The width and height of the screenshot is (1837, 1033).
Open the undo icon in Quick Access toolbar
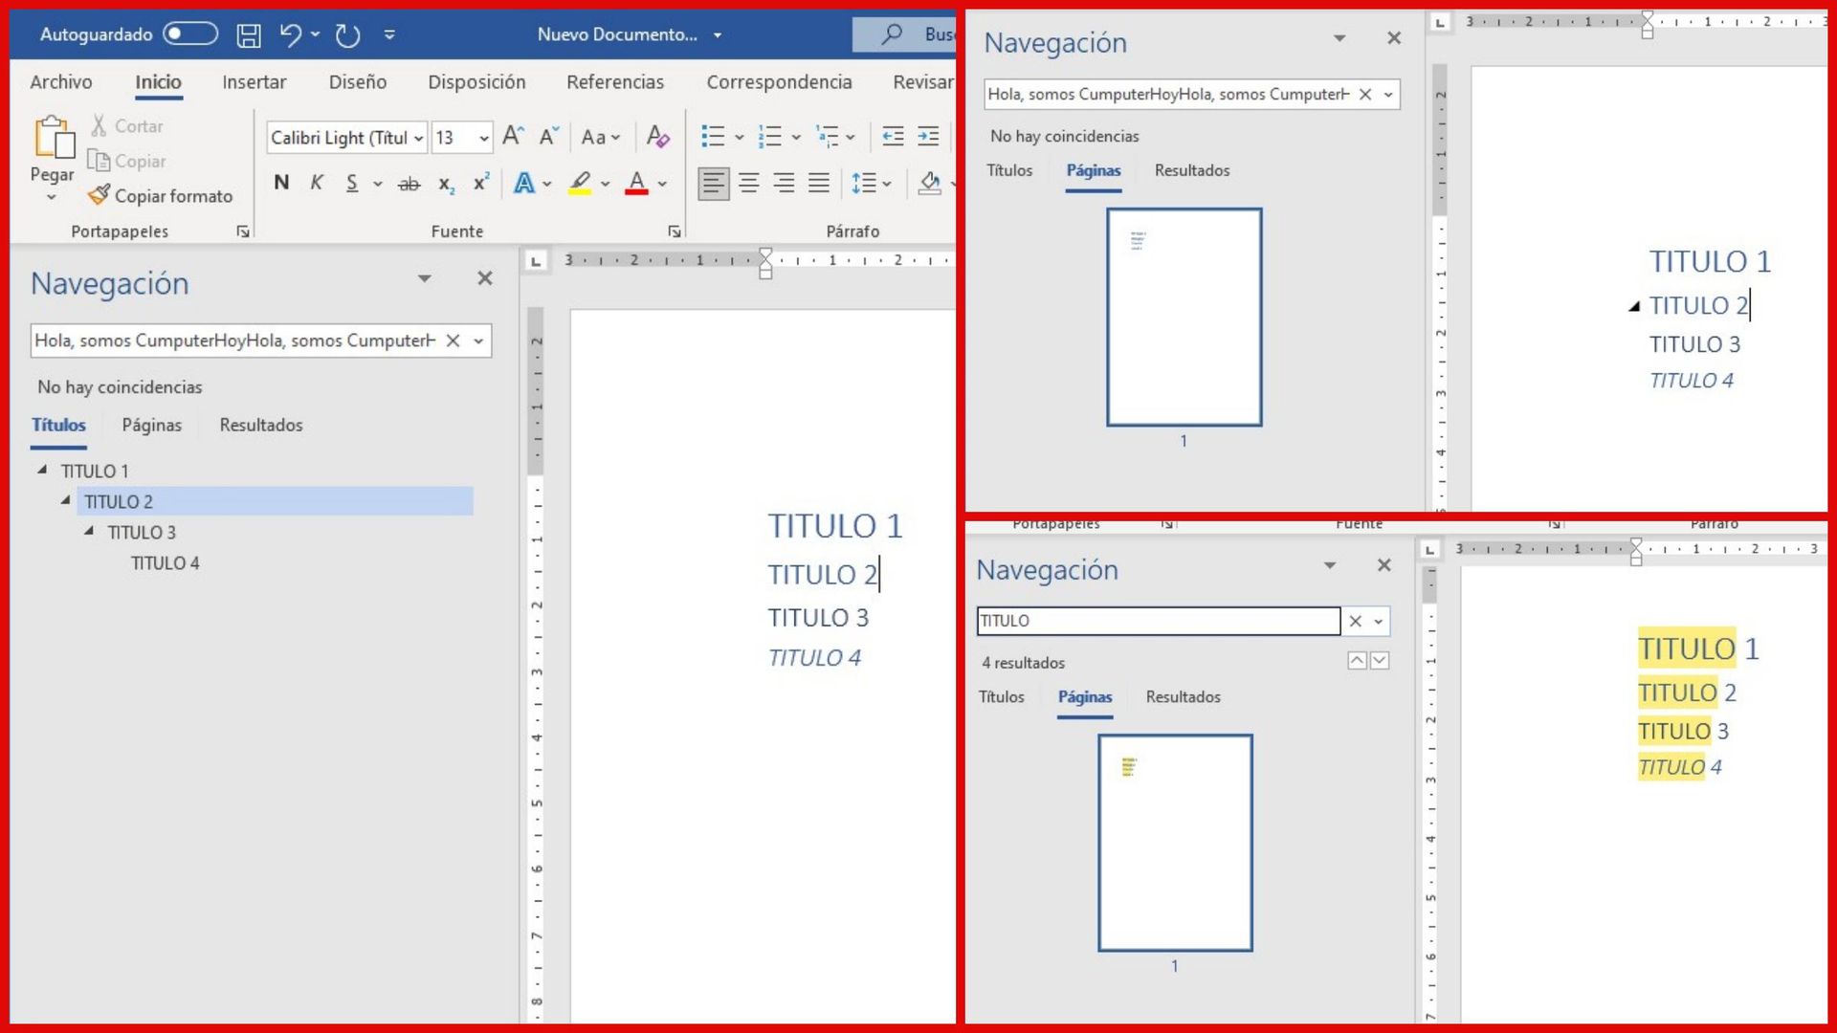coord(288,34)
